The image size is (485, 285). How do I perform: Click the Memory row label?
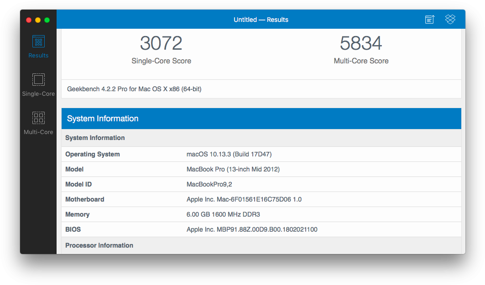(77, 214)
